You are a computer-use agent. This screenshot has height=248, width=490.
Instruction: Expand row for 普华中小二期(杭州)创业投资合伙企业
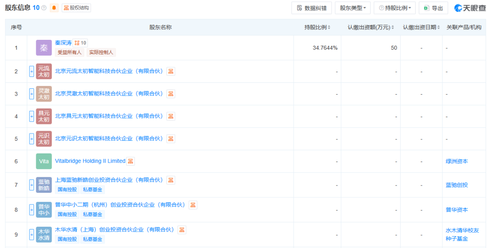(x=32, y=210)
